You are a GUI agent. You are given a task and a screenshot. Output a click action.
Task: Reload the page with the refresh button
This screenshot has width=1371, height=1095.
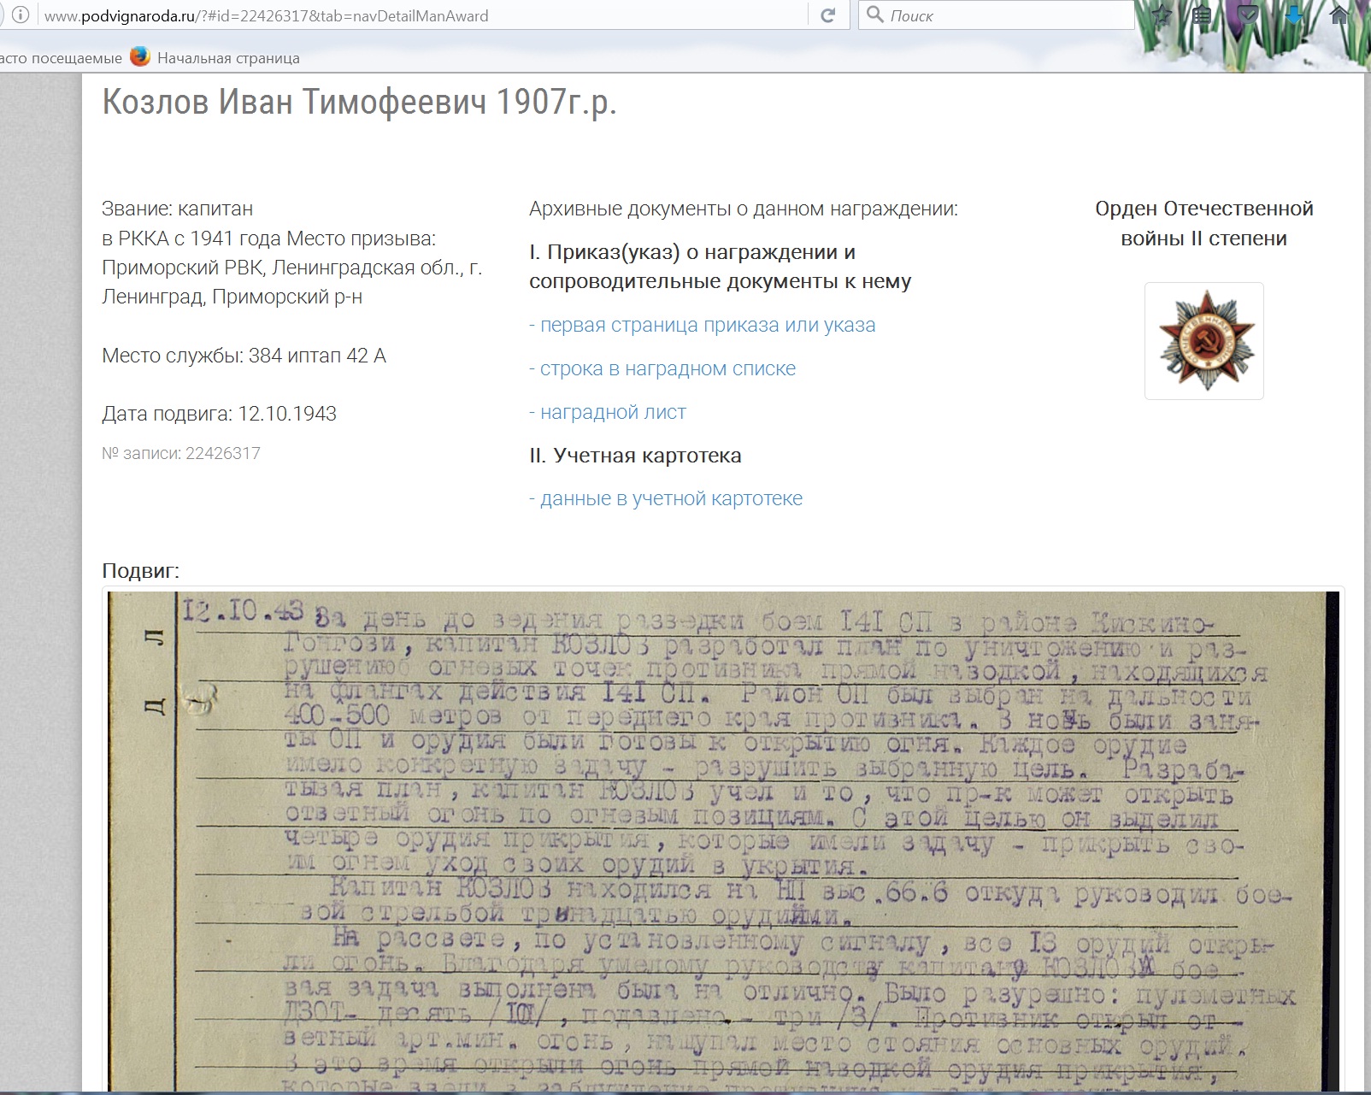(827, 15)
